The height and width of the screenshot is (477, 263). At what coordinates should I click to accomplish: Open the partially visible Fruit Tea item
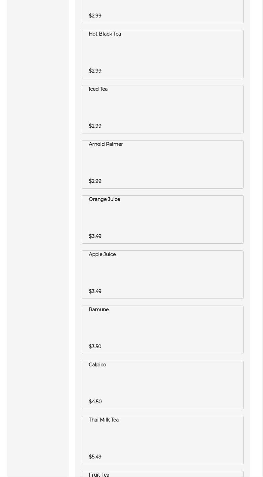162,474
